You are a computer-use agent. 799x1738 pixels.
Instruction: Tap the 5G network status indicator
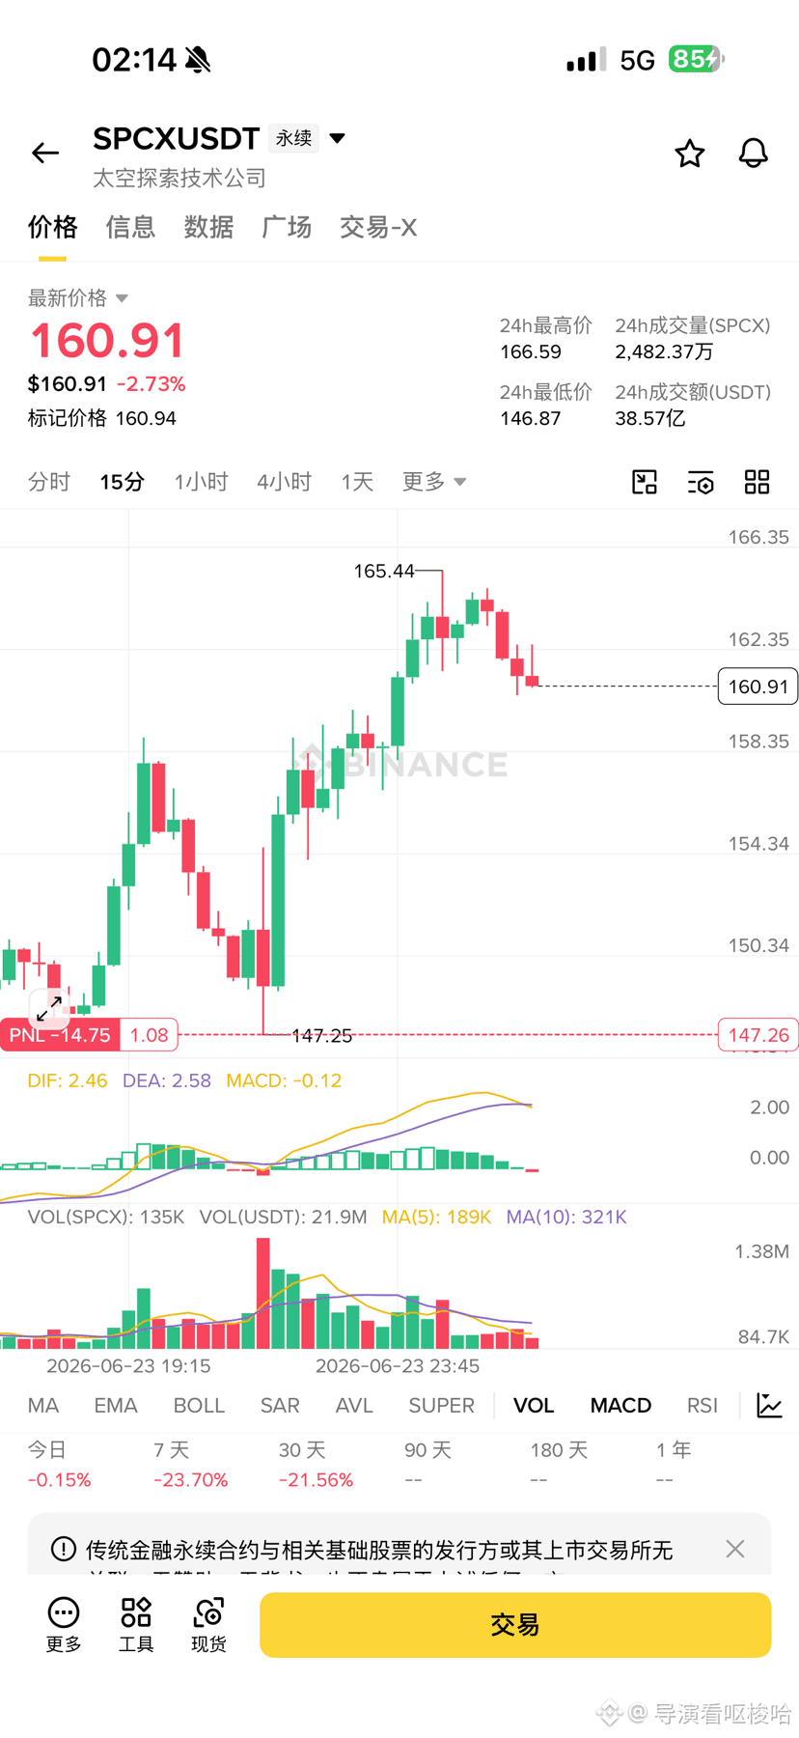pyautogui.click(x=638, y=61)
